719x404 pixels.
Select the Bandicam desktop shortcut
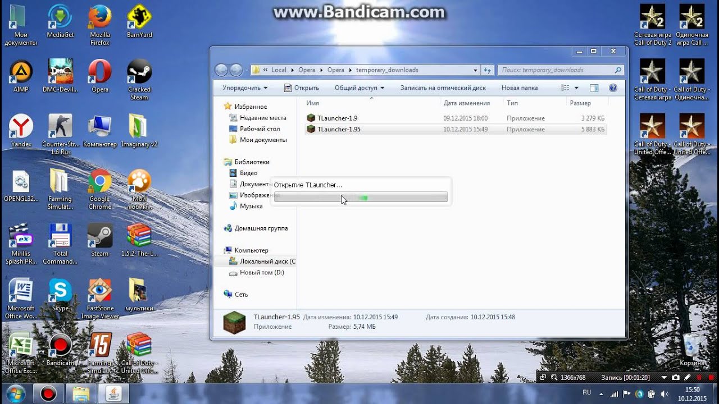click(x=60, y=349)
